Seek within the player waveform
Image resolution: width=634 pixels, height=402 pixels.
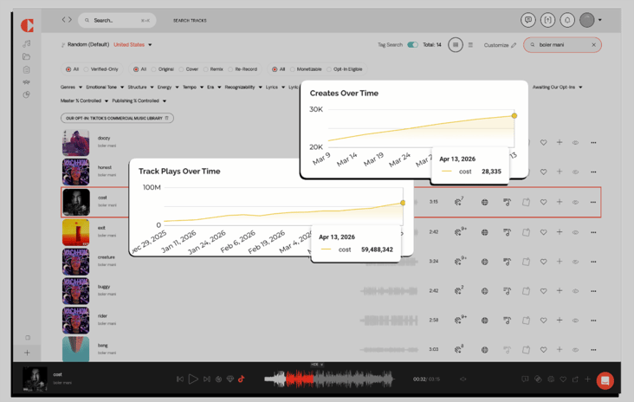click(329, 379)
